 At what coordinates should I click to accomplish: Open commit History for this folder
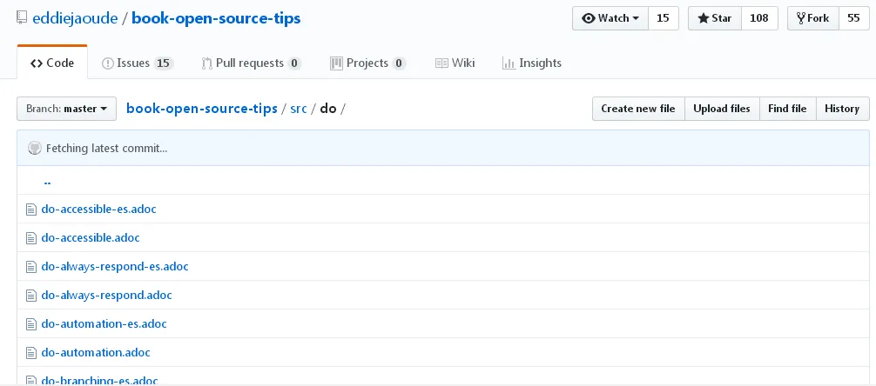(x=843, y=109)
